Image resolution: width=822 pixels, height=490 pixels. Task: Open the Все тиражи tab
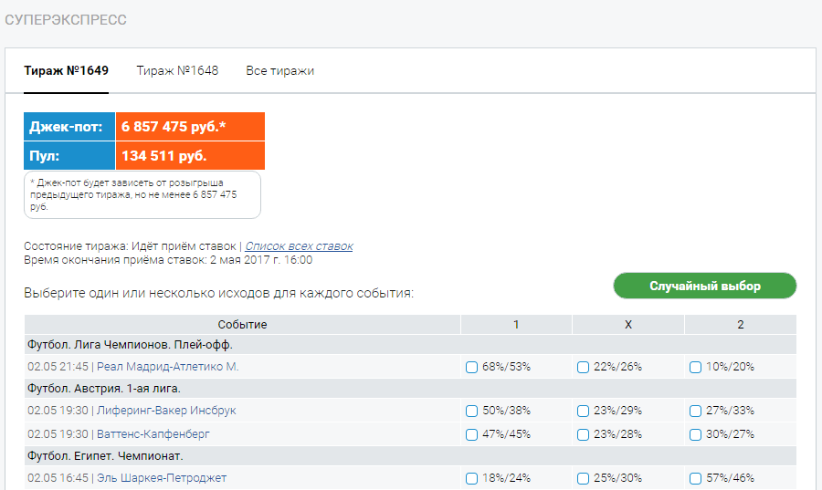click(280, 70)
